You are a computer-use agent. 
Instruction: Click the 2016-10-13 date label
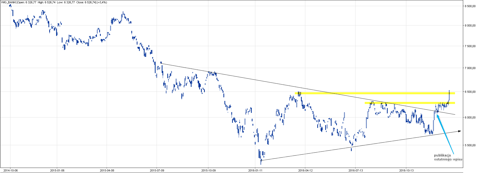406,170
